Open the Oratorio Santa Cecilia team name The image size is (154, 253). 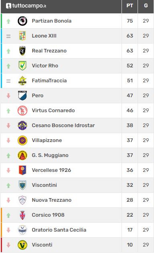tap(59, 230)
